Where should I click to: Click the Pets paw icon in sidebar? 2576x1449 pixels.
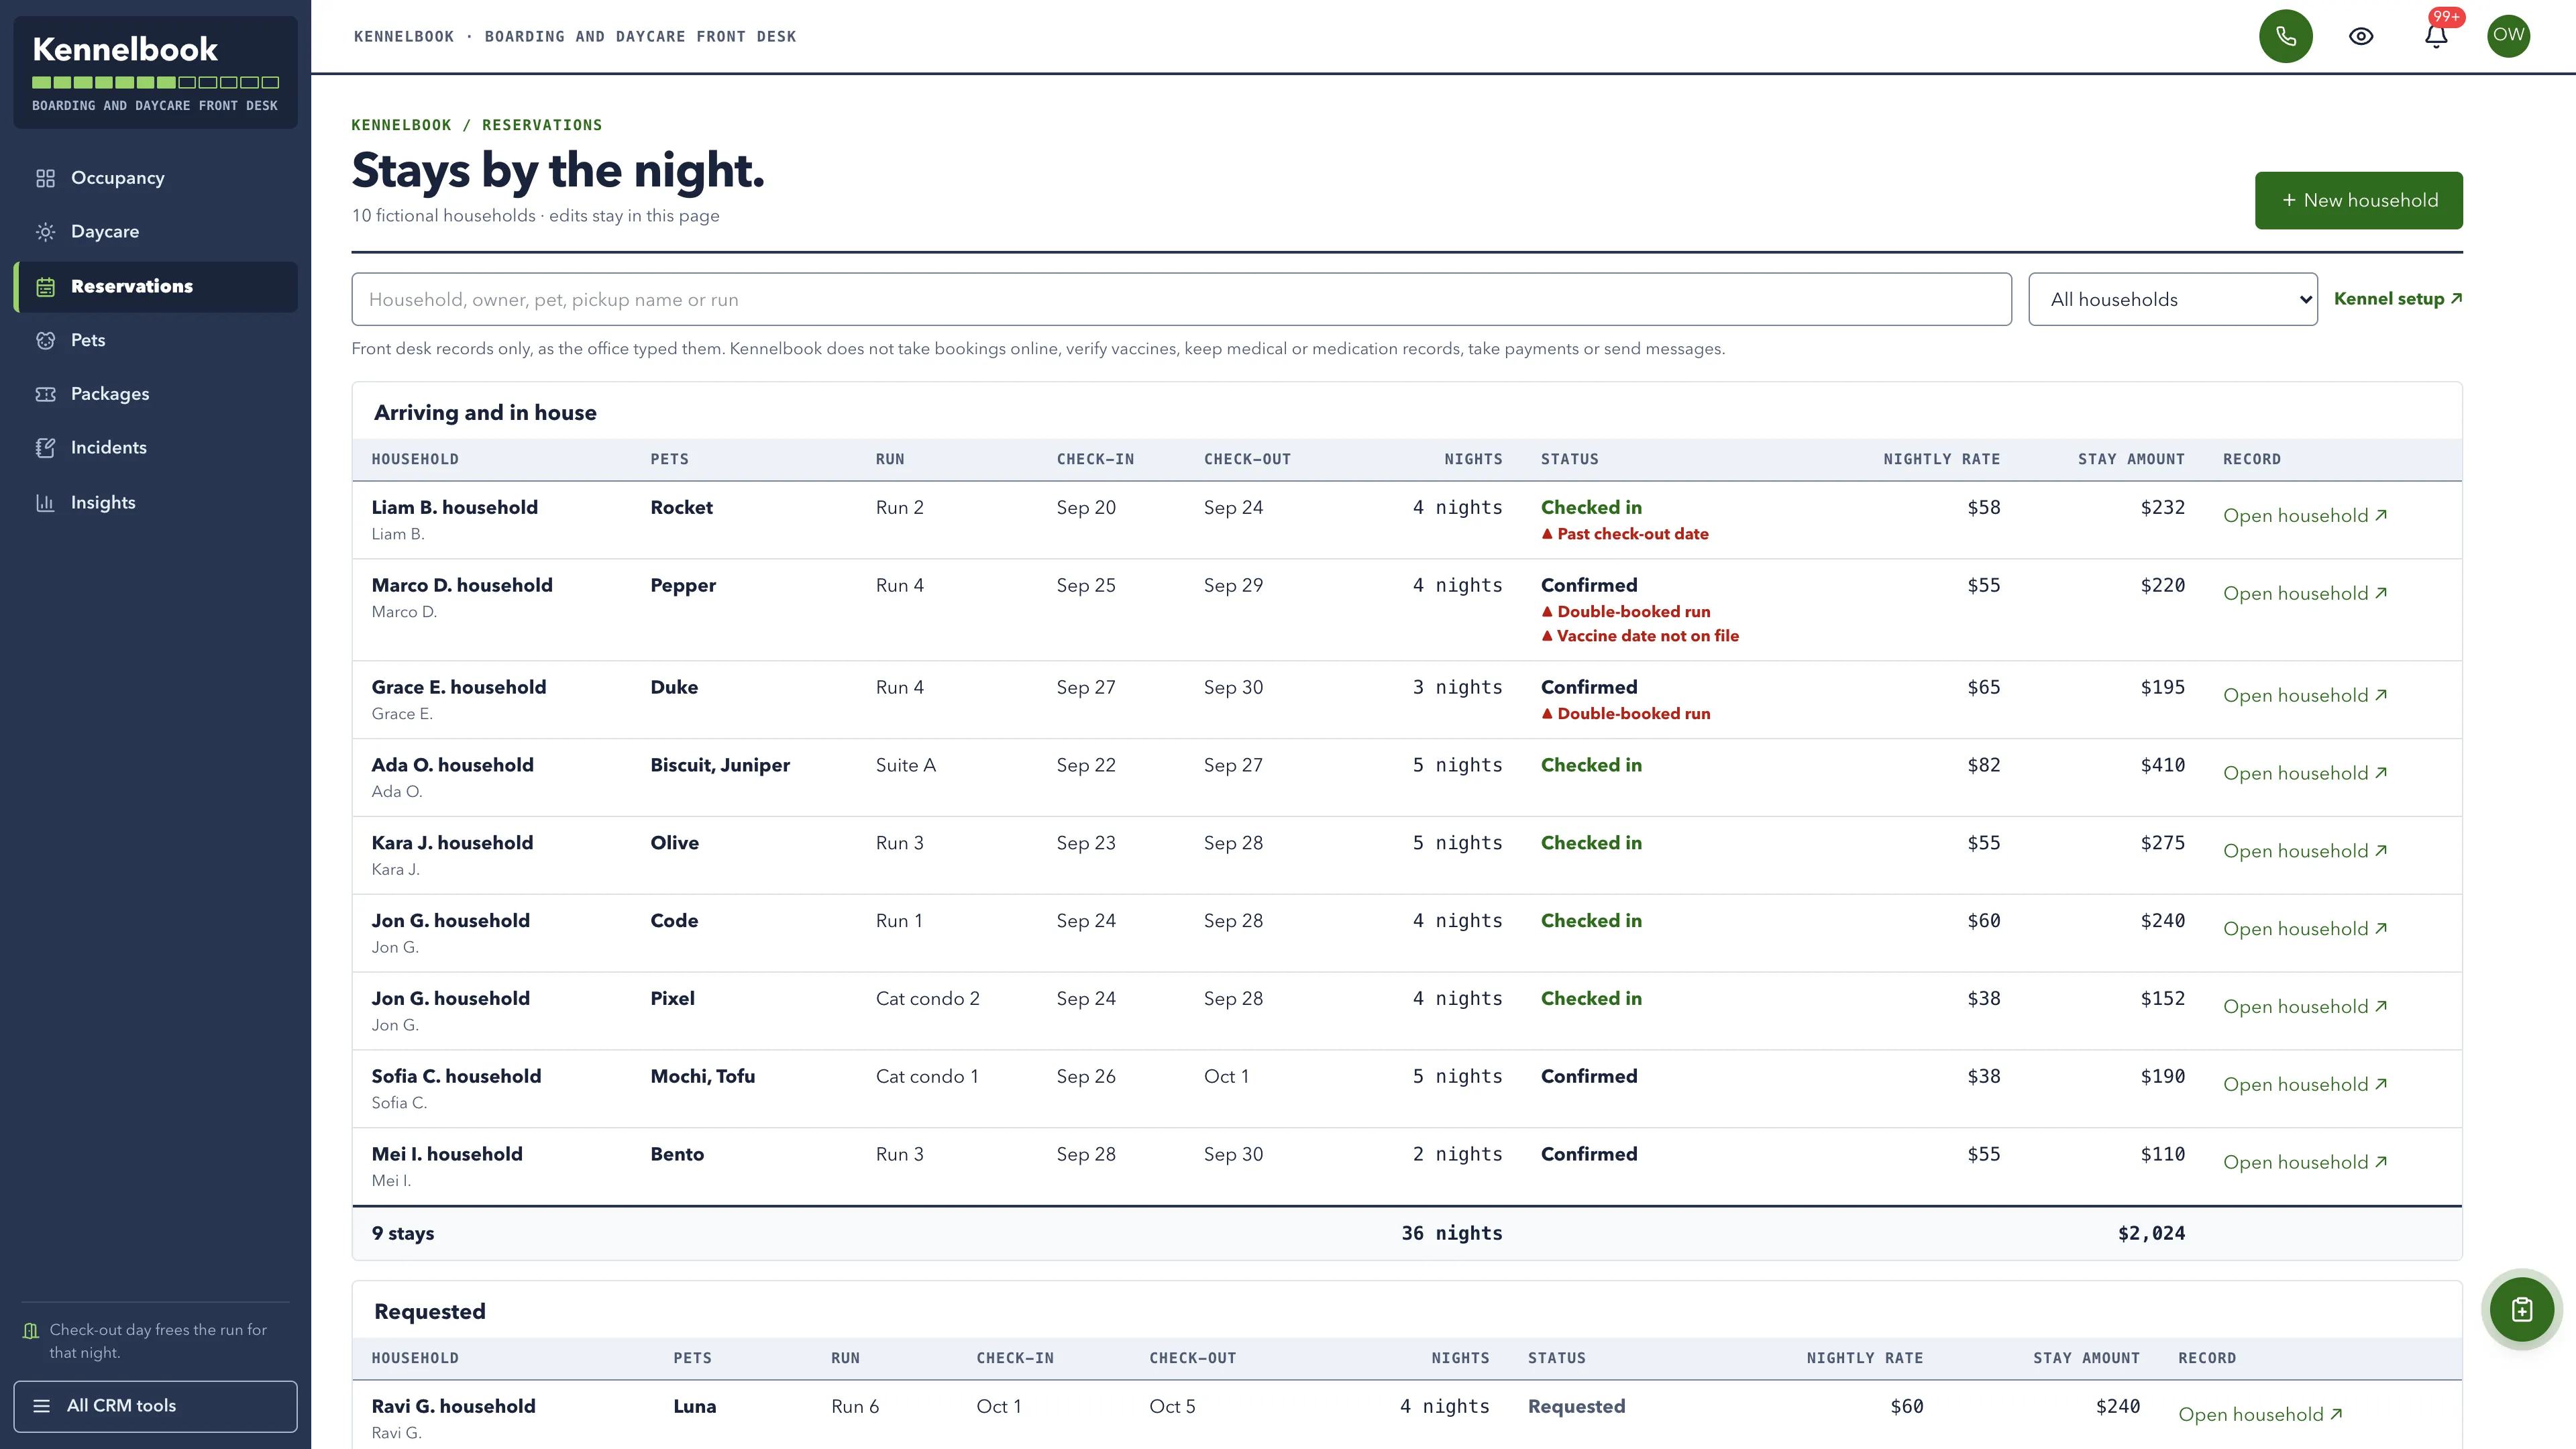click(45, 340)
